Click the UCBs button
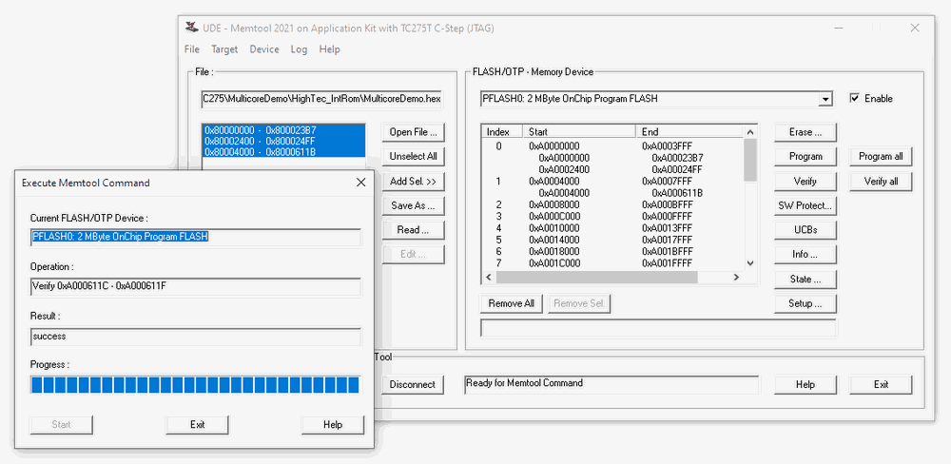Viewport: 951px width, 464px height. pos(805,230)
